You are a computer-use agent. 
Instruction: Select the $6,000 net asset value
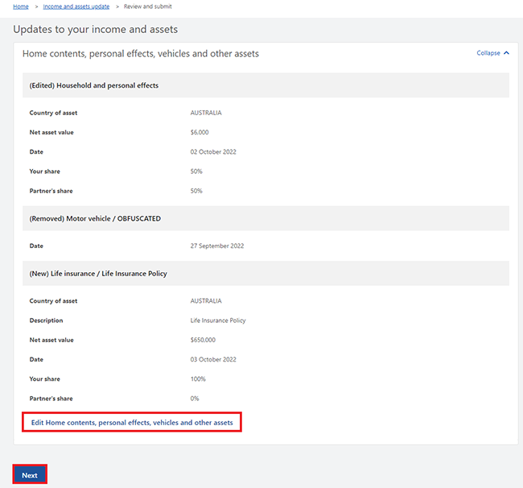point(200,132)
